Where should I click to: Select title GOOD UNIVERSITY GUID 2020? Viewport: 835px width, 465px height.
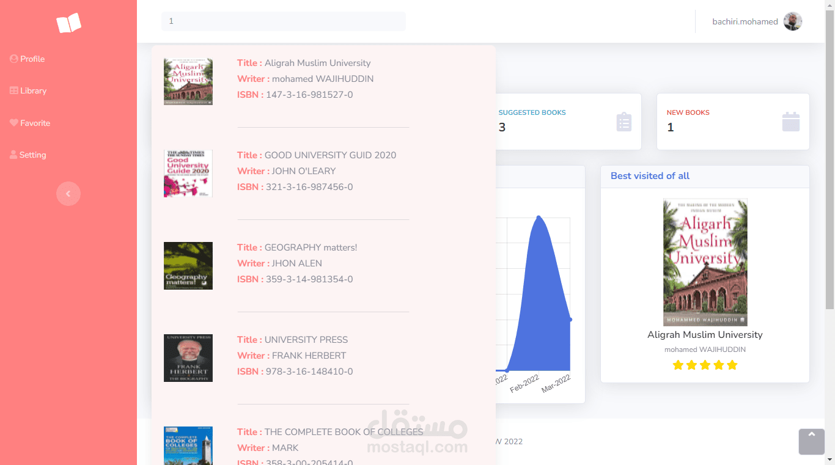(330, 155)
